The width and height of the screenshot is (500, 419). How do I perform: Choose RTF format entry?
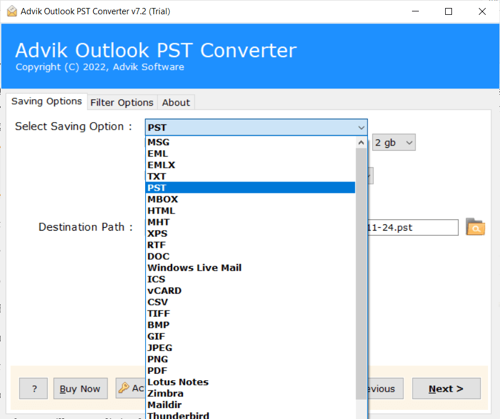point(250,245)
